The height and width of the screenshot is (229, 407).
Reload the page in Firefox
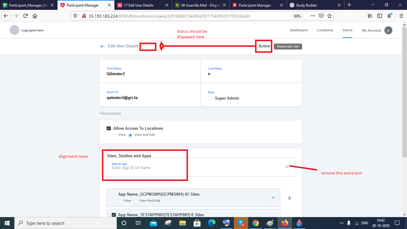pyautogui.click(x=25, y=16)
